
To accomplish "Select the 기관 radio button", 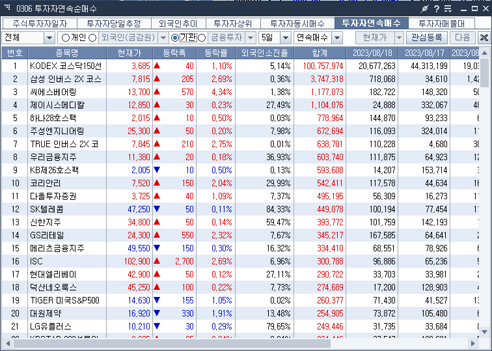I will coord(175,38).
